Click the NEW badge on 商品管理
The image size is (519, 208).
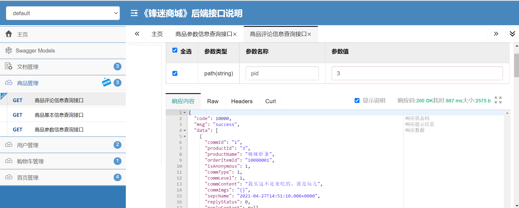(107, 82)
